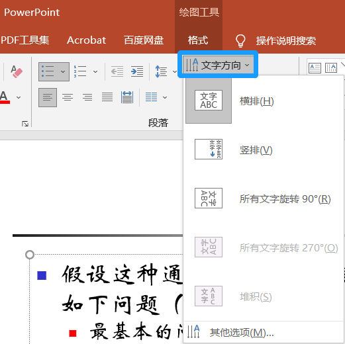Click the 绘图工具 contextual tab header
Image resolution: width=345 pixels, height=344 pixels.
pos(199,13)
